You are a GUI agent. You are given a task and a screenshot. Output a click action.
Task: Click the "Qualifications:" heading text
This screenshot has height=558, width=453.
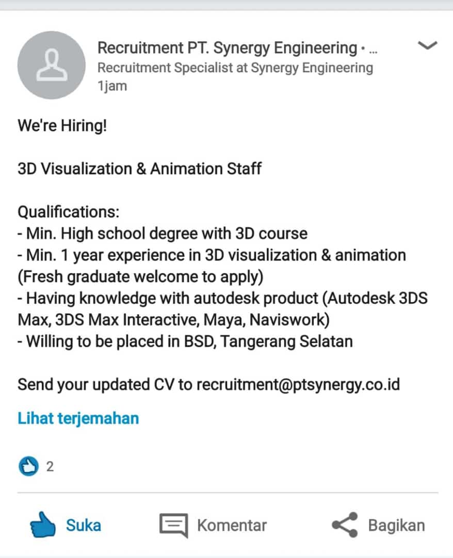[x=69, y=212]
